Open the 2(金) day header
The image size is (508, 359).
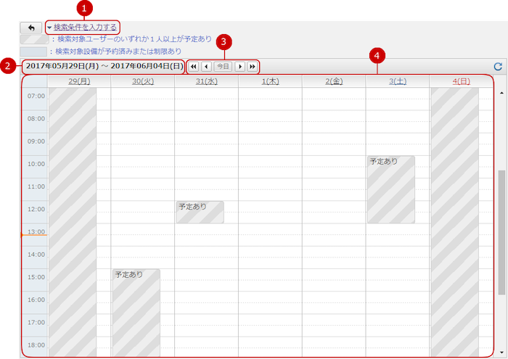click(334, 81)
